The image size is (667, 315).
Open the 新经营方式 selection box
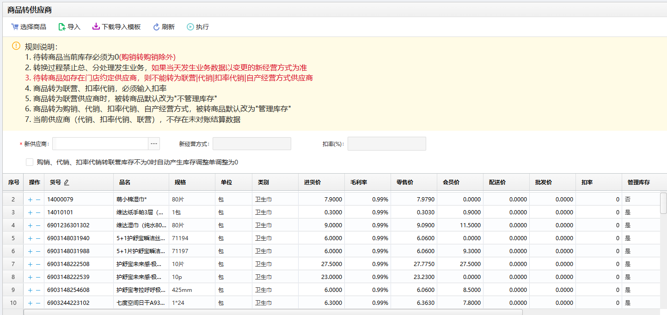pos(251,144)
